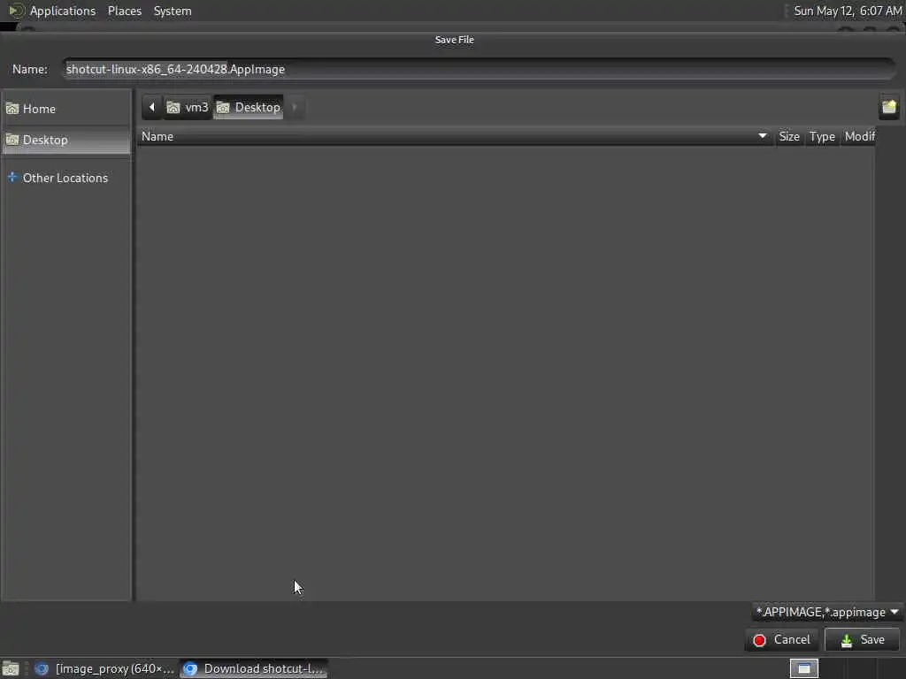This screenshot has height=679, width=906.
Task: Open the *.APPIMAGE file type filter dropdown
Action: (x=827, y=612)
